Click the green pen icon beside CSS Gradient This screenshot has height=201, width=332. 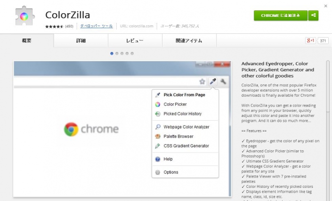point(158,146)
